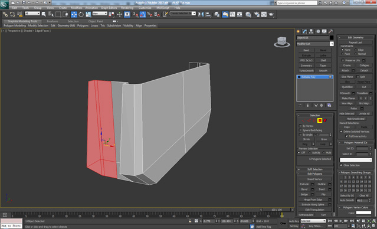Select the Select and Move tool
377x229 pixels.
click(x=74, y=14)
